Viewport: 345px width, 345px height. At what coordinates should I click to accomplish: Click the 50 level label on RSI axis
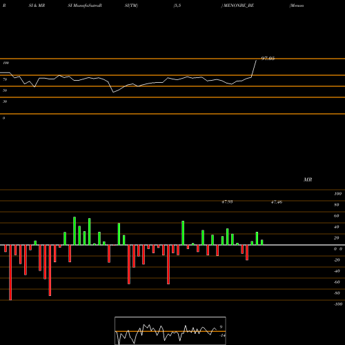pos(5,90)
